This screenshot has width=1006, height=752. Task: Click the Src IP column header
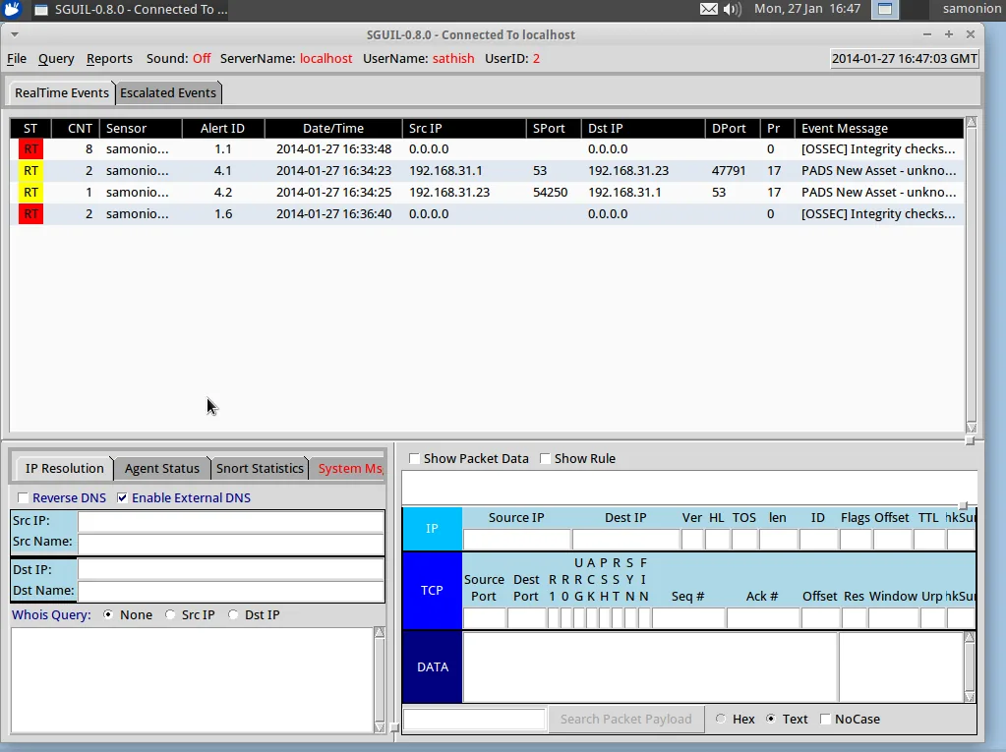point(464,128)
